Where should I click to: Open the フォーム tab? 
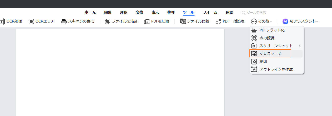pos(210,12)
